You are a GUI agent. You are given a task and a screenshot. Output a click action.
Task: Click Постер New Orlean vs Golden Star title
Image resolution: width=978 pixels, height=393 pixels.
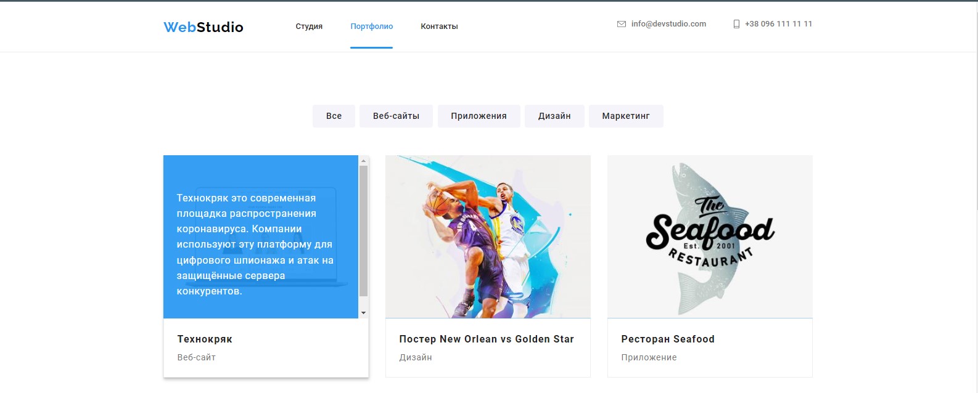point(487,339)
